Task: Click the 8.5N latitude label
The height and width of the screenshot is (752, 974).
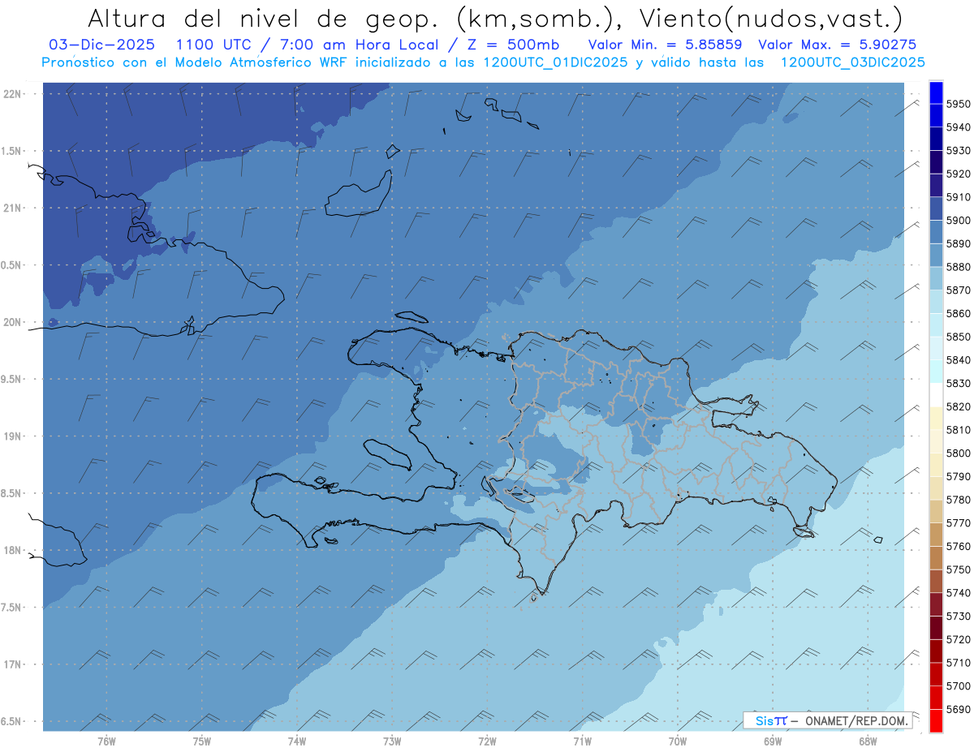Action: tap(12, 493)
